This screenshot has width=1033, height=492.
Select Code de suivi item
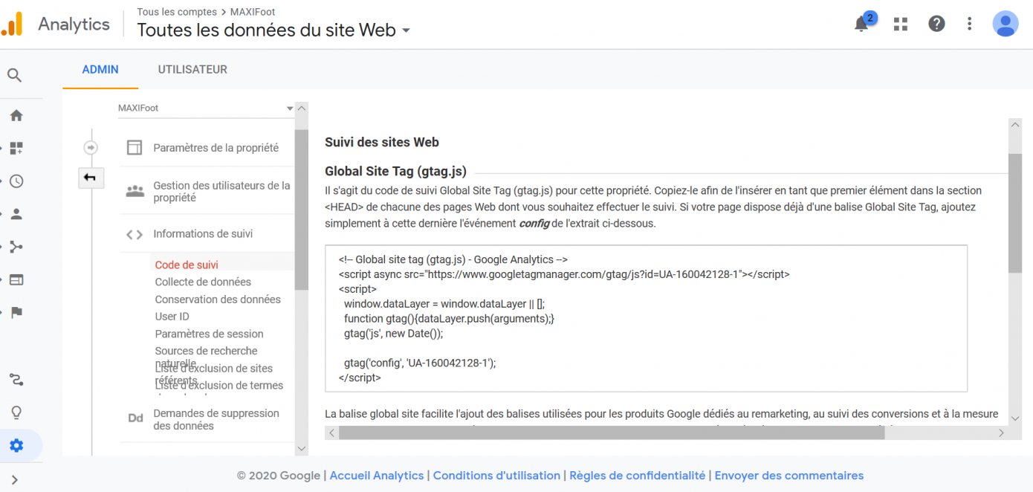click(x=187, y=265)
